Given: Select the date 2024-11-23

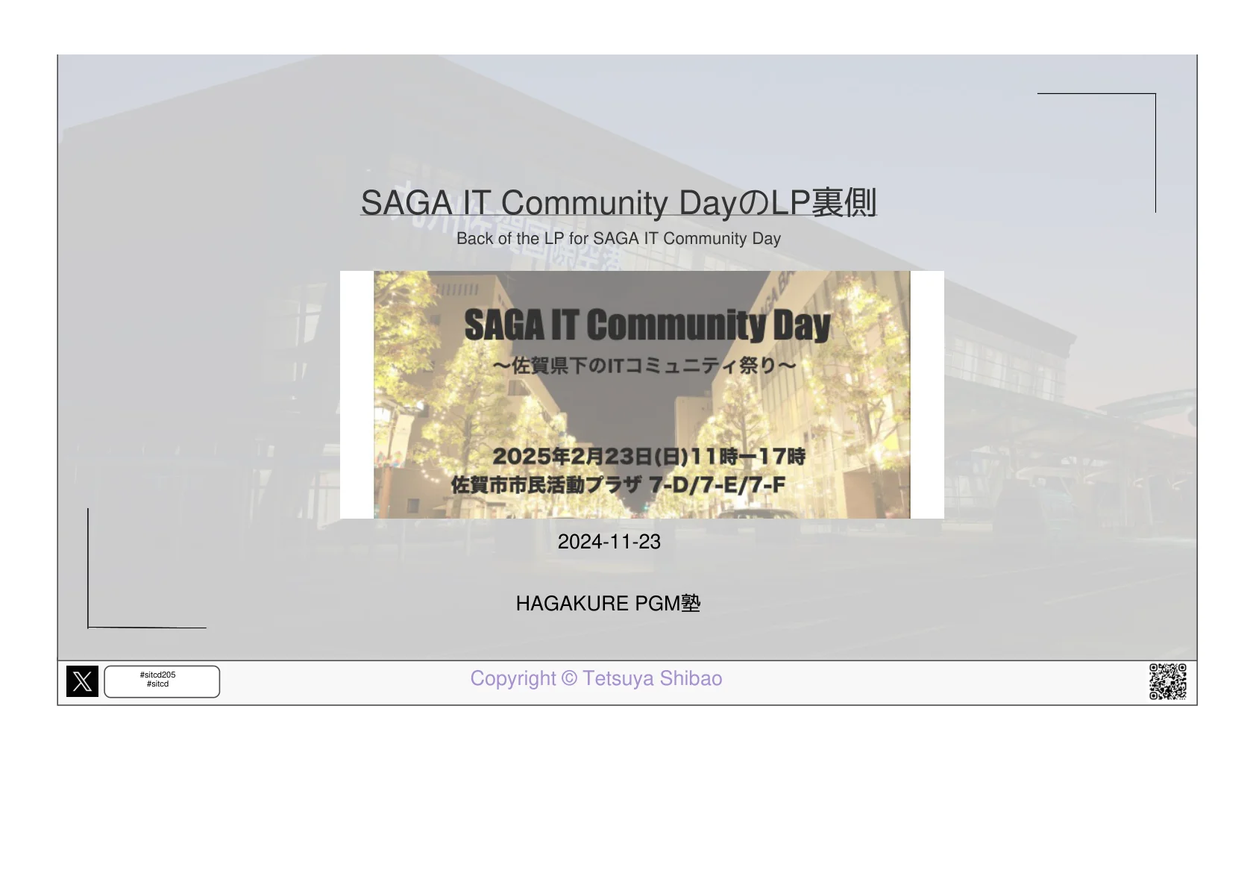Looking at the screenshot, I should pyautogui.click(x=609, y=542).
